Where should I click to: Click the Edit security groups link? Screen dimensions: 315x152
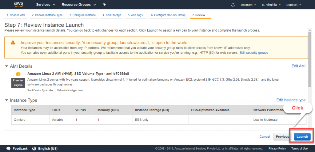click(x=254, y=53)
